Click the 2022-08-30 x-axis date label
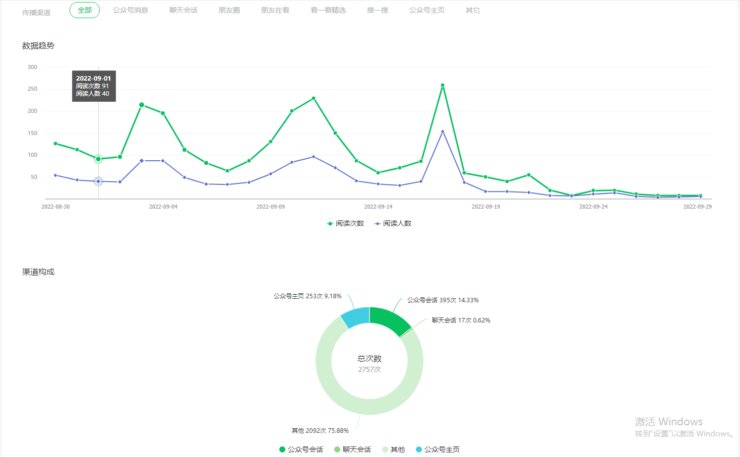The width and height of the screenshot is (740, 457). 55,207
